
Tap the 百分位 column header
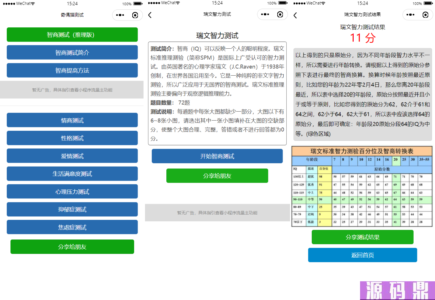tap(324, 169)
